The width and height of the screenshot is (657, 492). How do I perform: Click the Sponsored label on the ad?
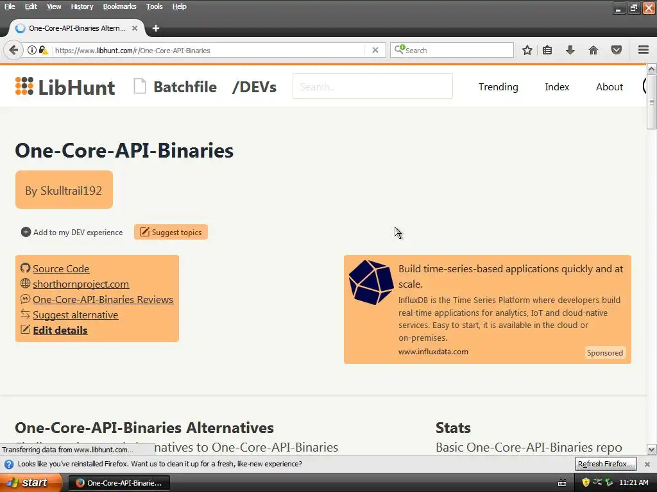(x=604, y=353)
